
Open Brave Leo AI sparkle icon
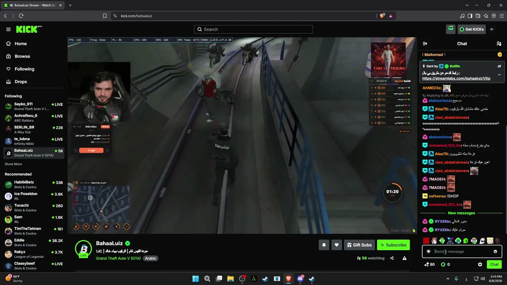coord(486,16)
